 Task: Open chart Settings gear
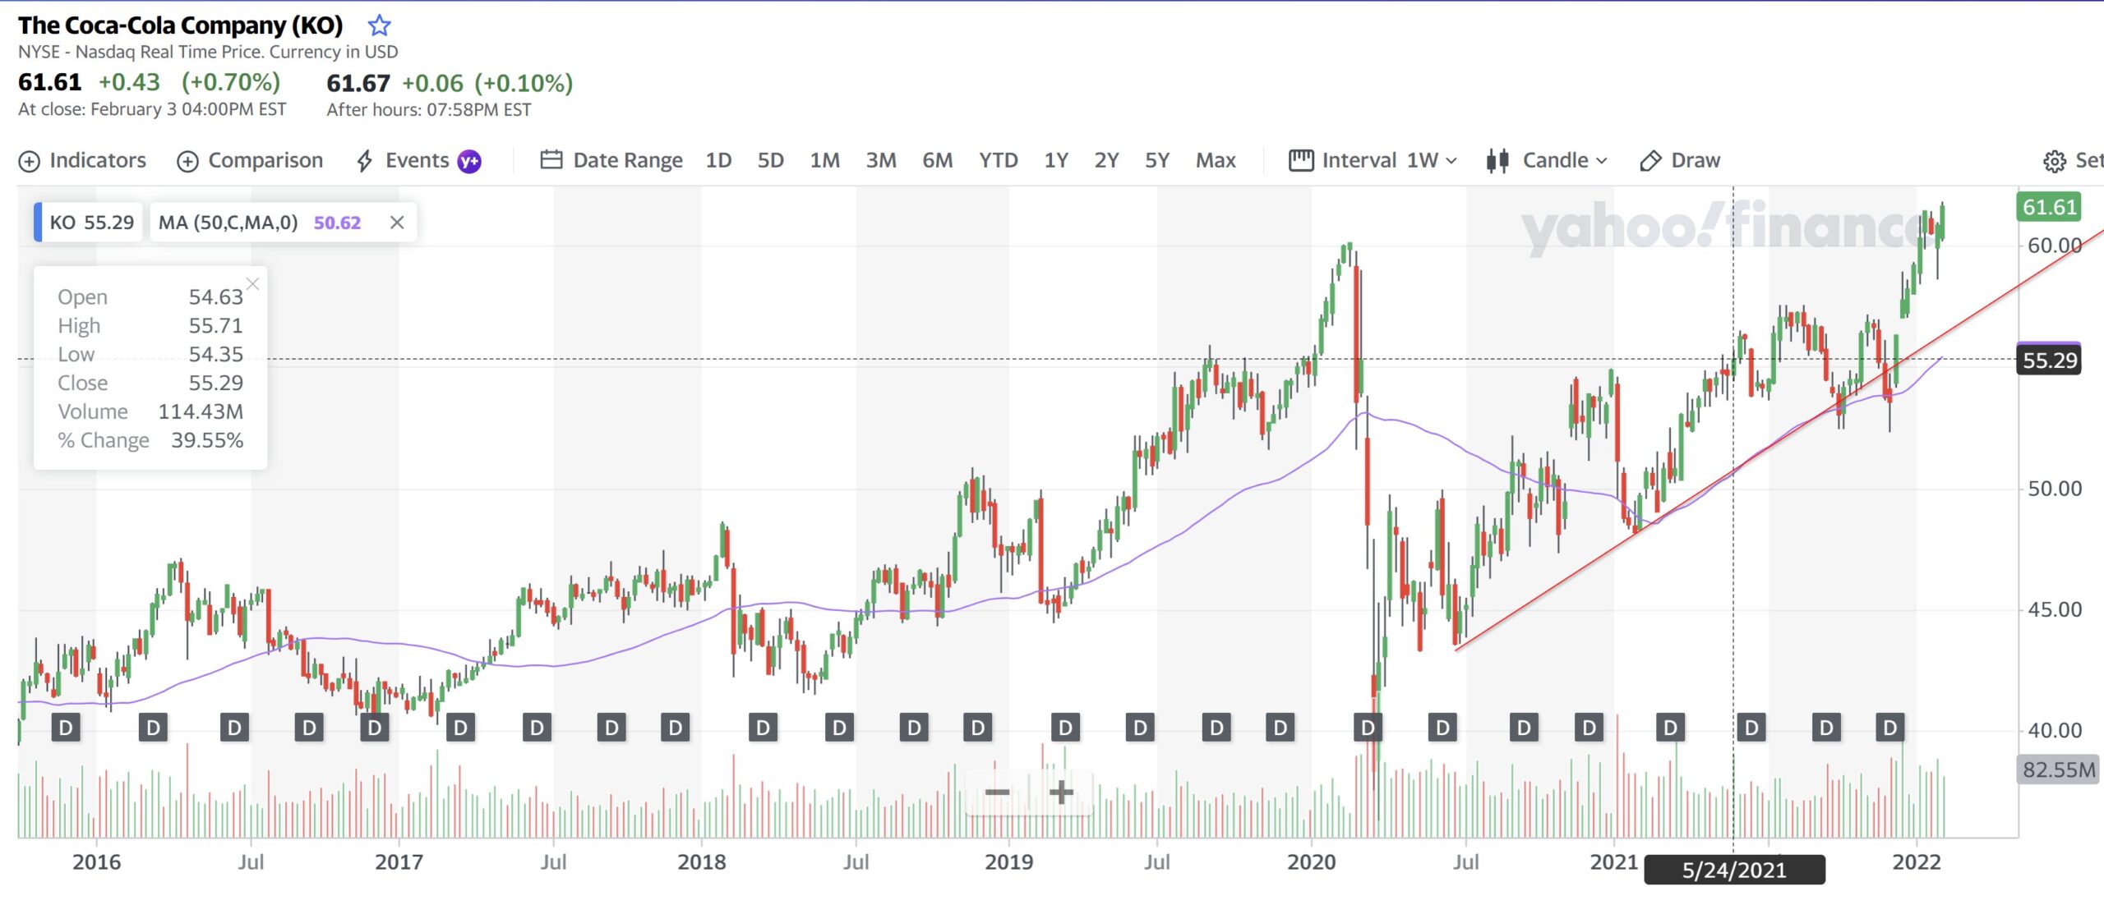pos(2054,161)
